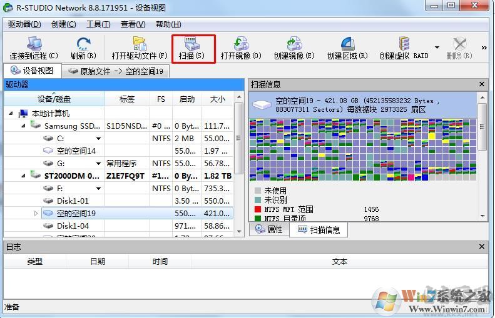
Task: Collapse the 本地计算机 tree node
Action: click(11, 113)
